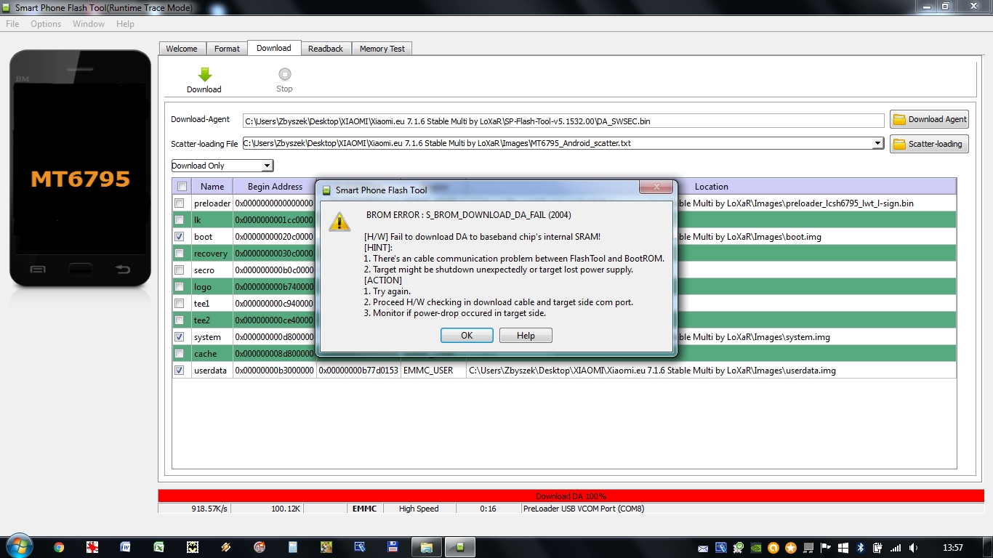The height and width of the screenshot is (558, 993).
Task: Click the green Download arrow icon
Action: (x=204, y=75)
